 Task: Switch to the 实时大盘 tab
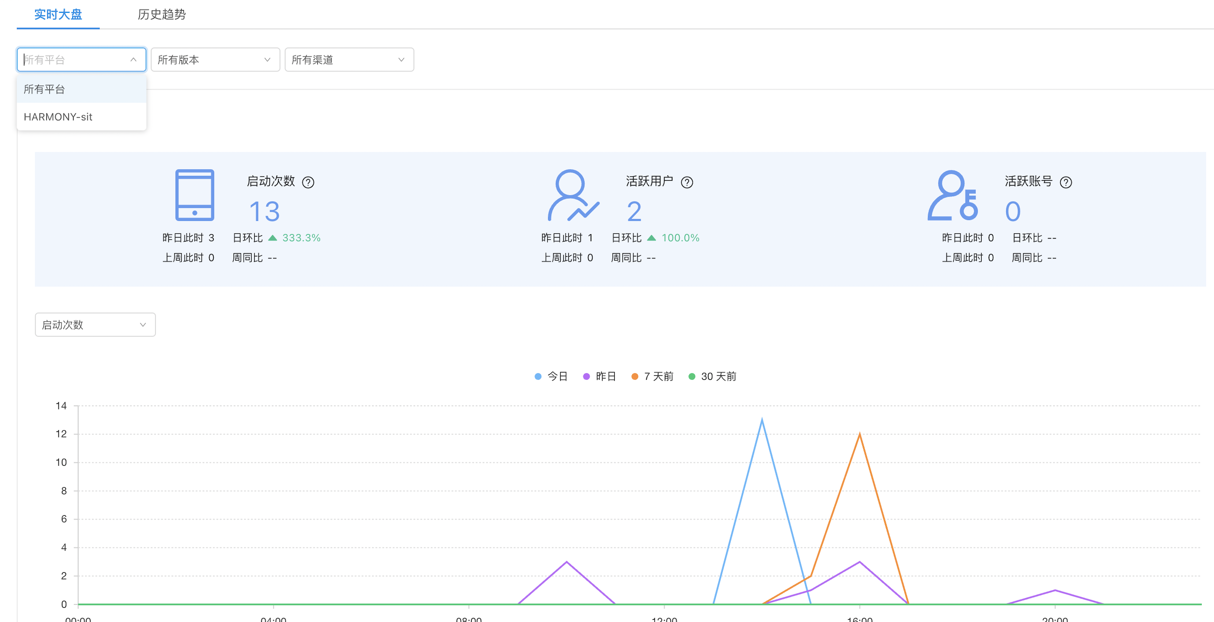[58, 14]
